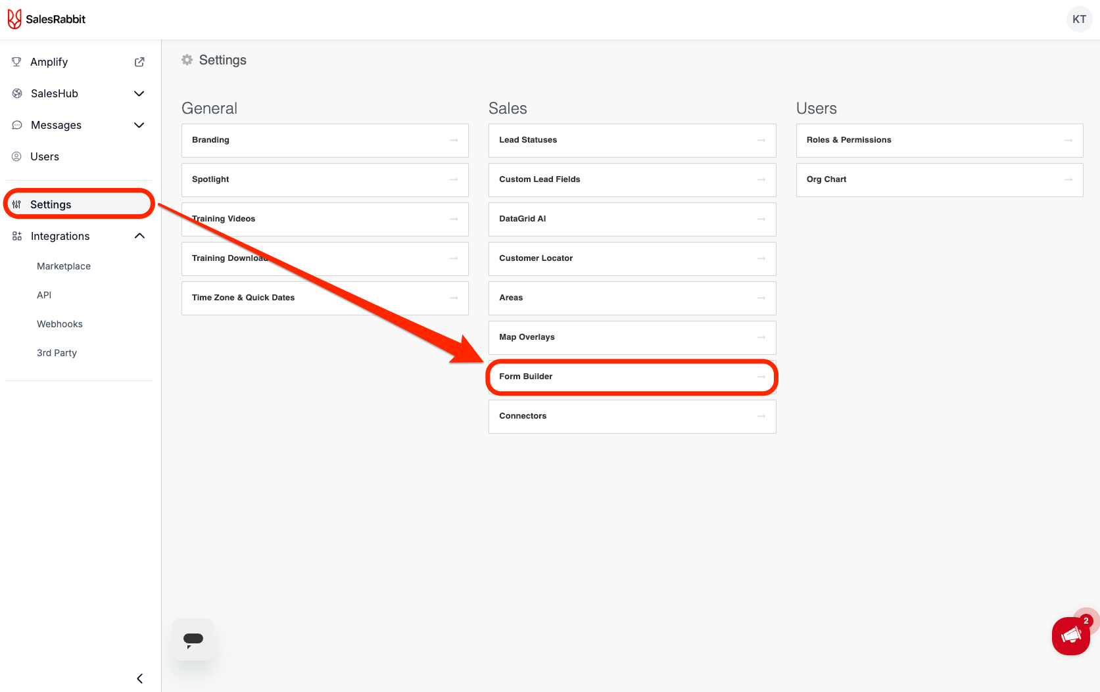
Task: Click the SalesRabbit logo
Action: click(47, 19)
